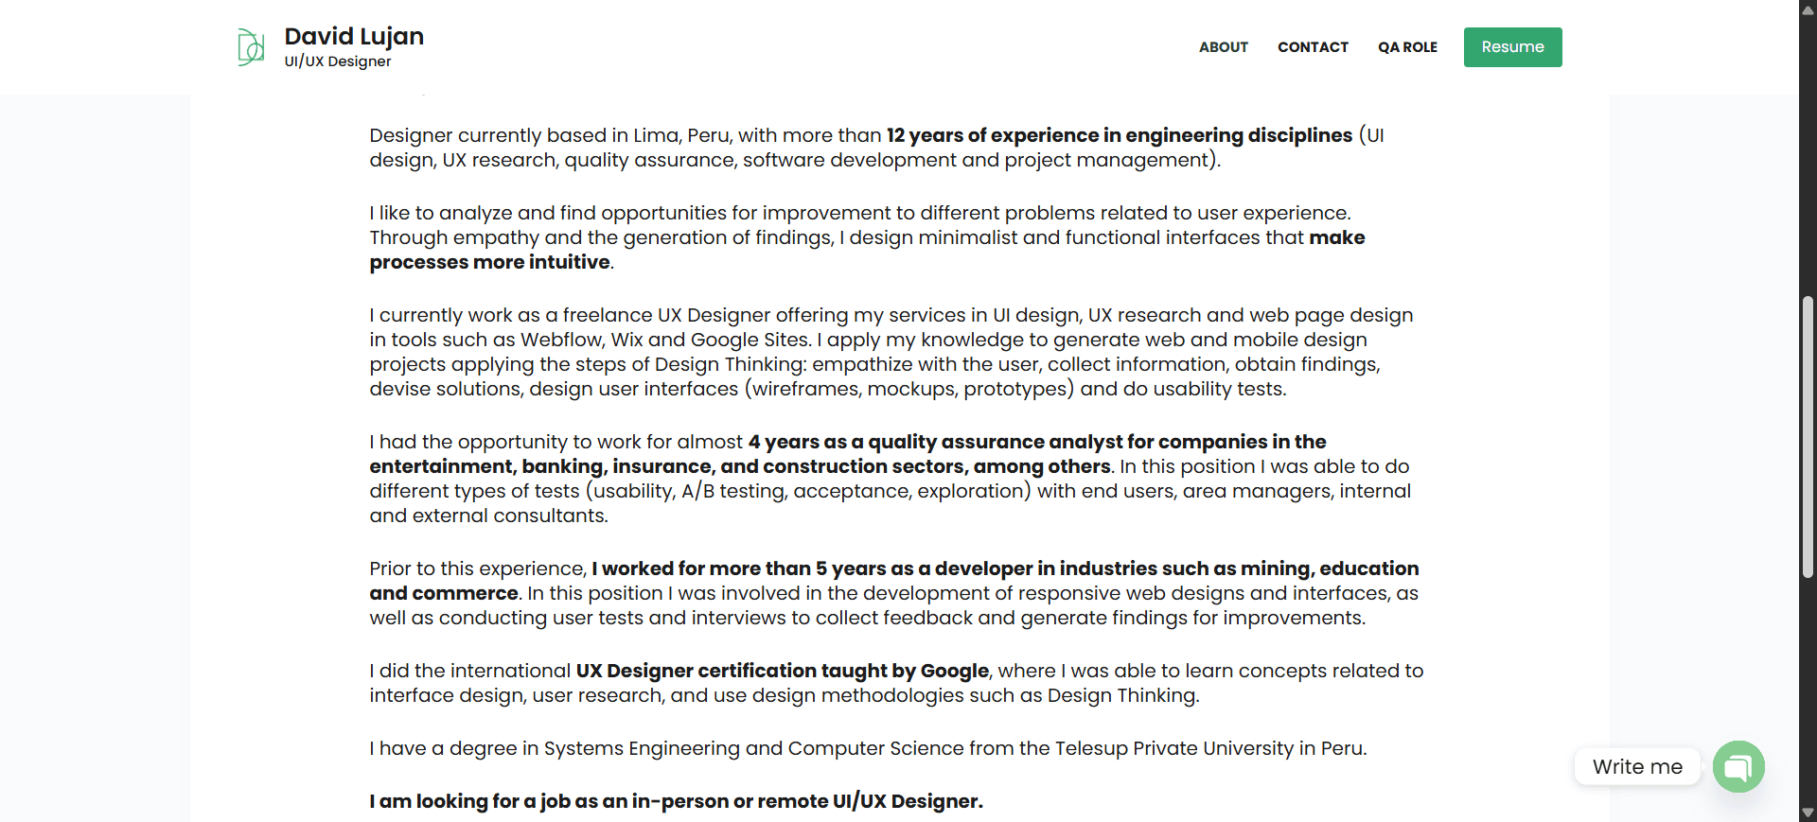Image resolution: width=1817 pixels, height=822 pixels.
Task: Open the green chat bubble icon
Action: (1738, 766)
